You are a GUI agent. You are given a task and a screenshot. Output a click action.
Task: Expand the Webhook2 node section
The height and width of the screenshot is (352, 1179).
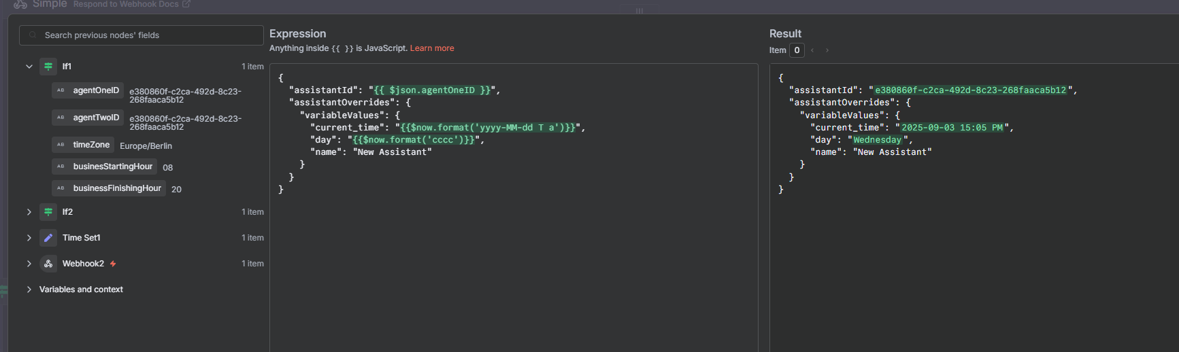[29, 264]
